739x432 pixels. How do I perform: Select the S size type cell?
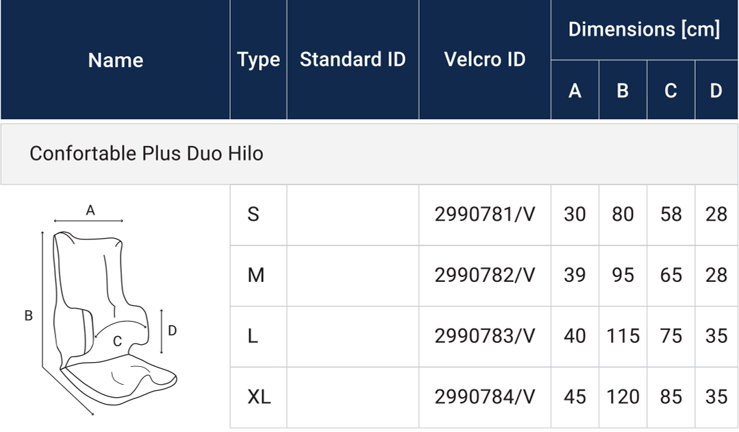[x=253, y=215]
